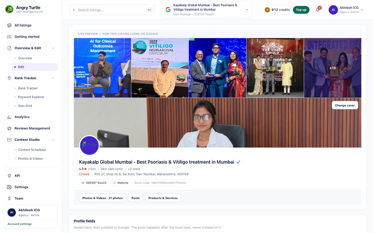Open the +16 more photos thumbnail

pyautogui.click(x=333, y=68)
